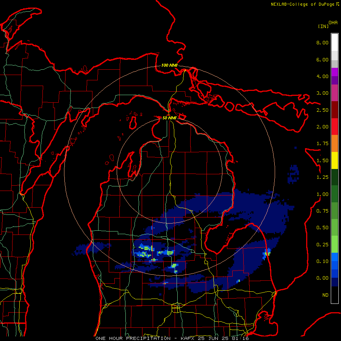Click the 2.50 legend value
The height and width of the screenshot is (341, 341).
[x=322, y=110]
